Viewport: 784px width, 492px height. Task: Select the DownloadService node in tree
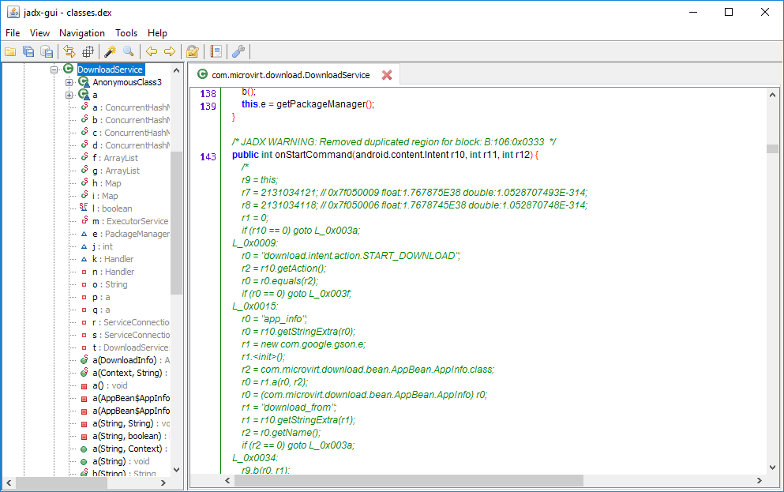110,69
